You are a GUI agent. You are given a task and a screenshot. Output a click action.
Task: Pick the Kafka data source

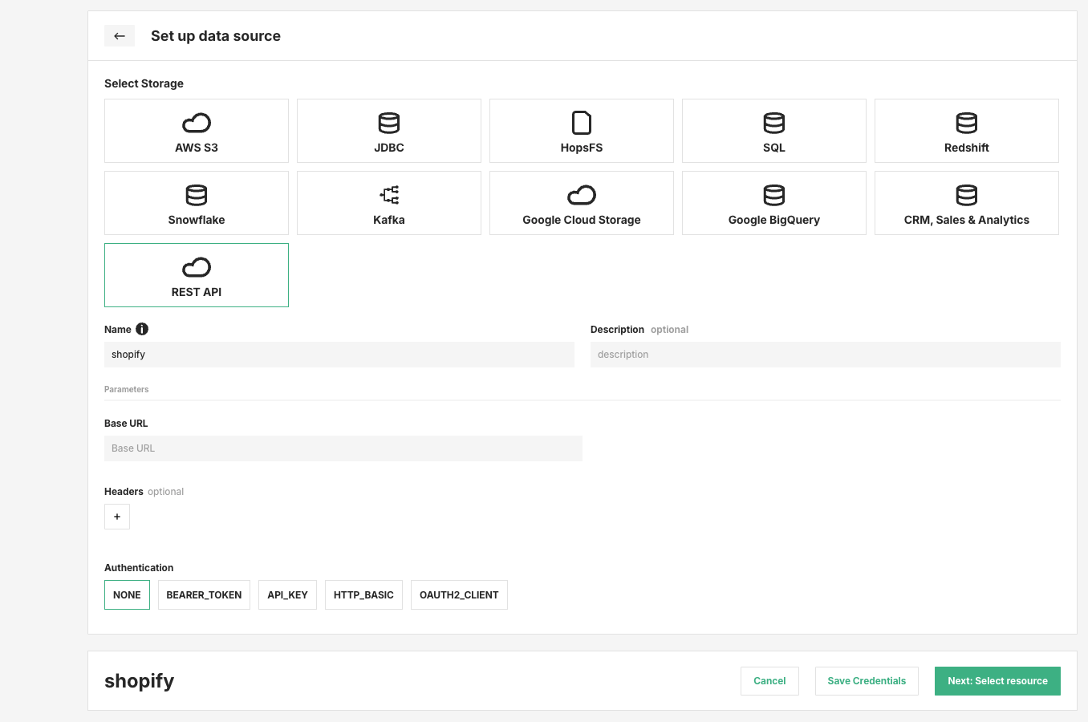388,202
